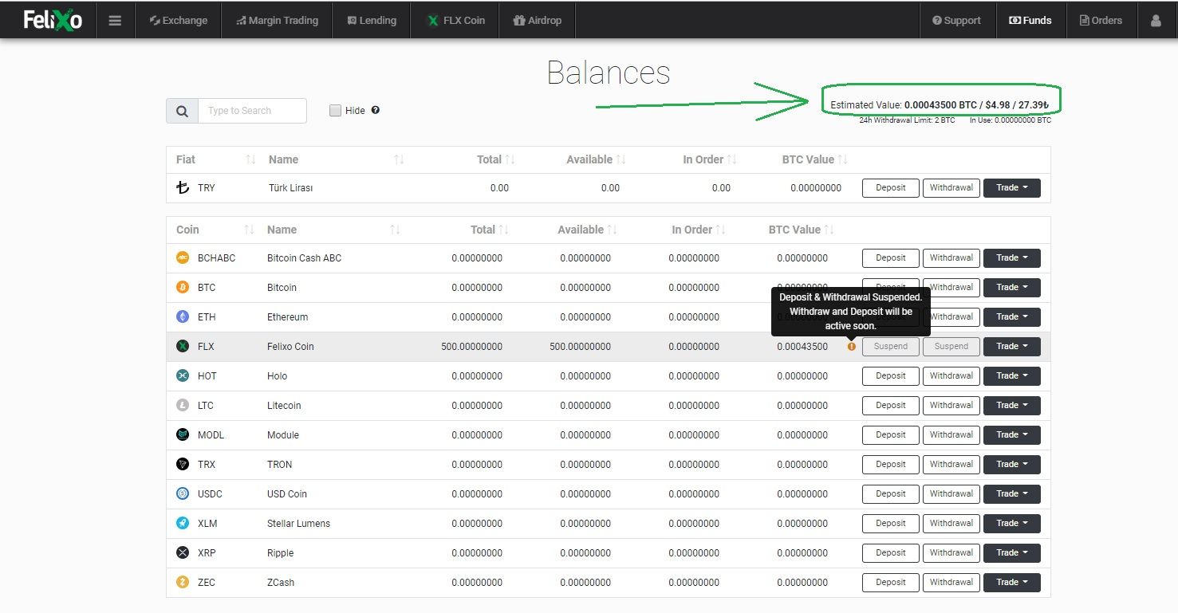Open the hamburger menu icon
The width and height of the screenshot is (1178, 613).
point(115,21)
